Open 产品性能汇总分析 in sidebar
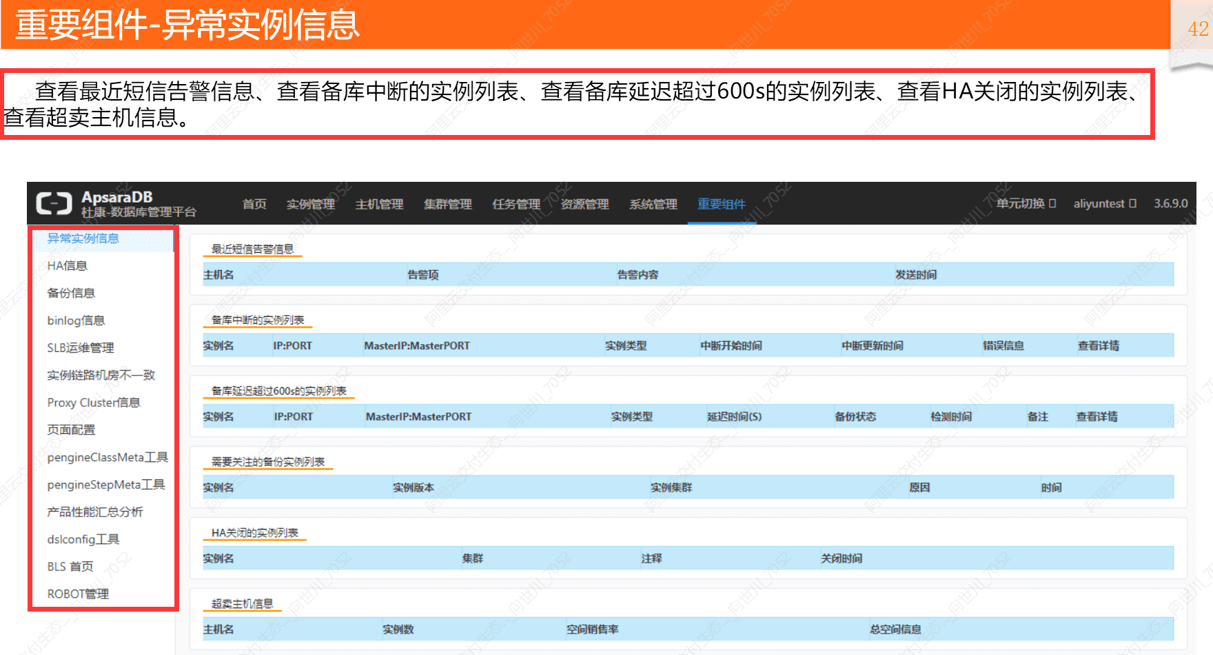This screenshot has height=655, width=1213. tap(95, 512)
